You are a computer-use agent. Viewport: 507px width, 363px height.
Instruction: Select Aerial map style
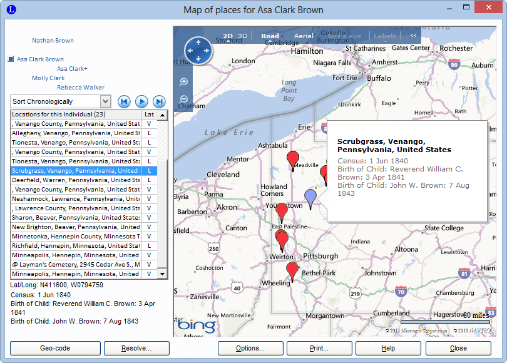304,36
